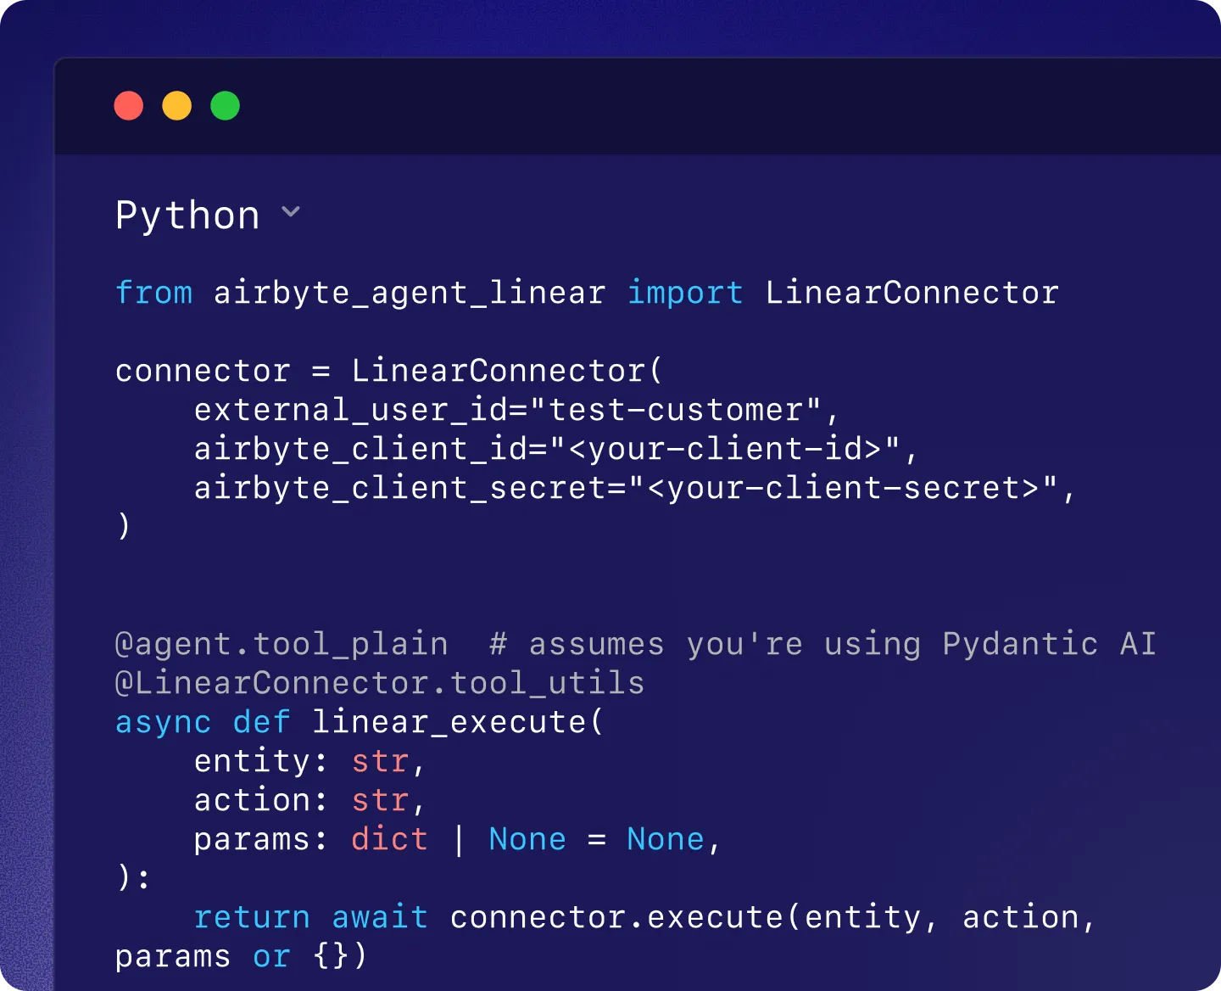Click comment "# assumes you're using Pydantic AI"
This screenshot has height=991, width=1221.
click(x=822, y=644)
